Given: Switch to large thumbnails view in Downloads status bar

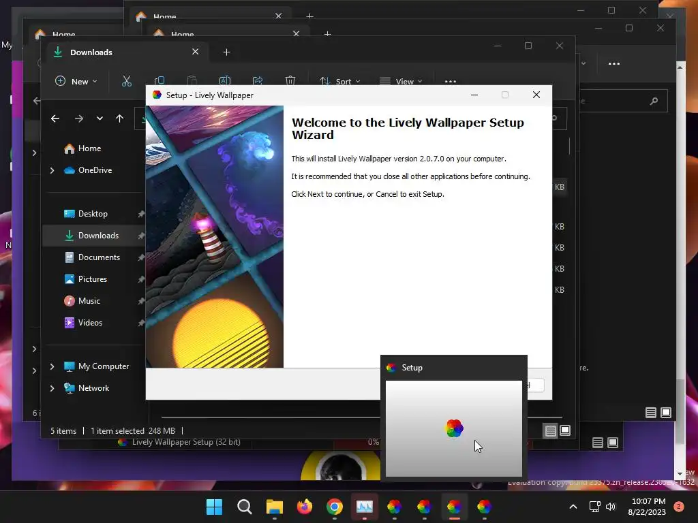Looking at the screenshot, I should [x=565, y=430].
